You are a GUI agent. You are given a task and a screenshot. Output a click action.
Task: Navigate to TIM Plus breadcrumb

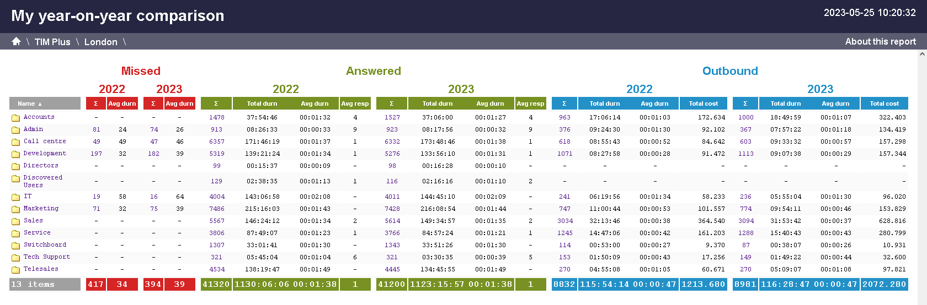[52, 42]
